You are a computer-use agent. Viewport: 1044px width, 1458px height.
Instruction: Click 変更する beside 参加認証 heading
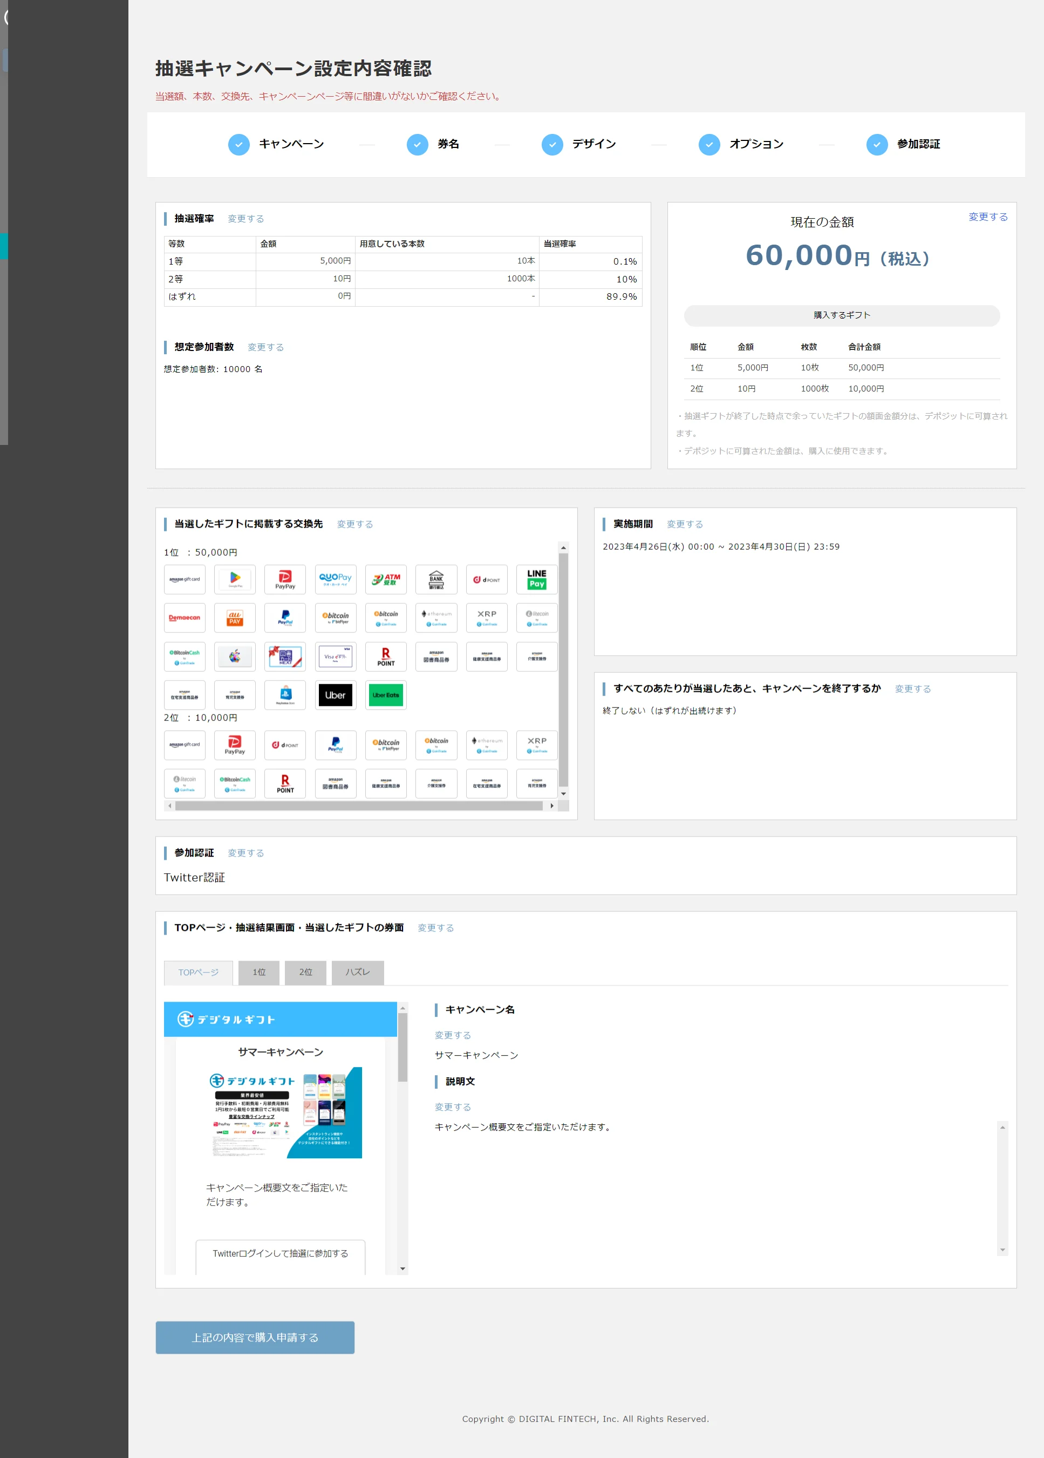246,853
